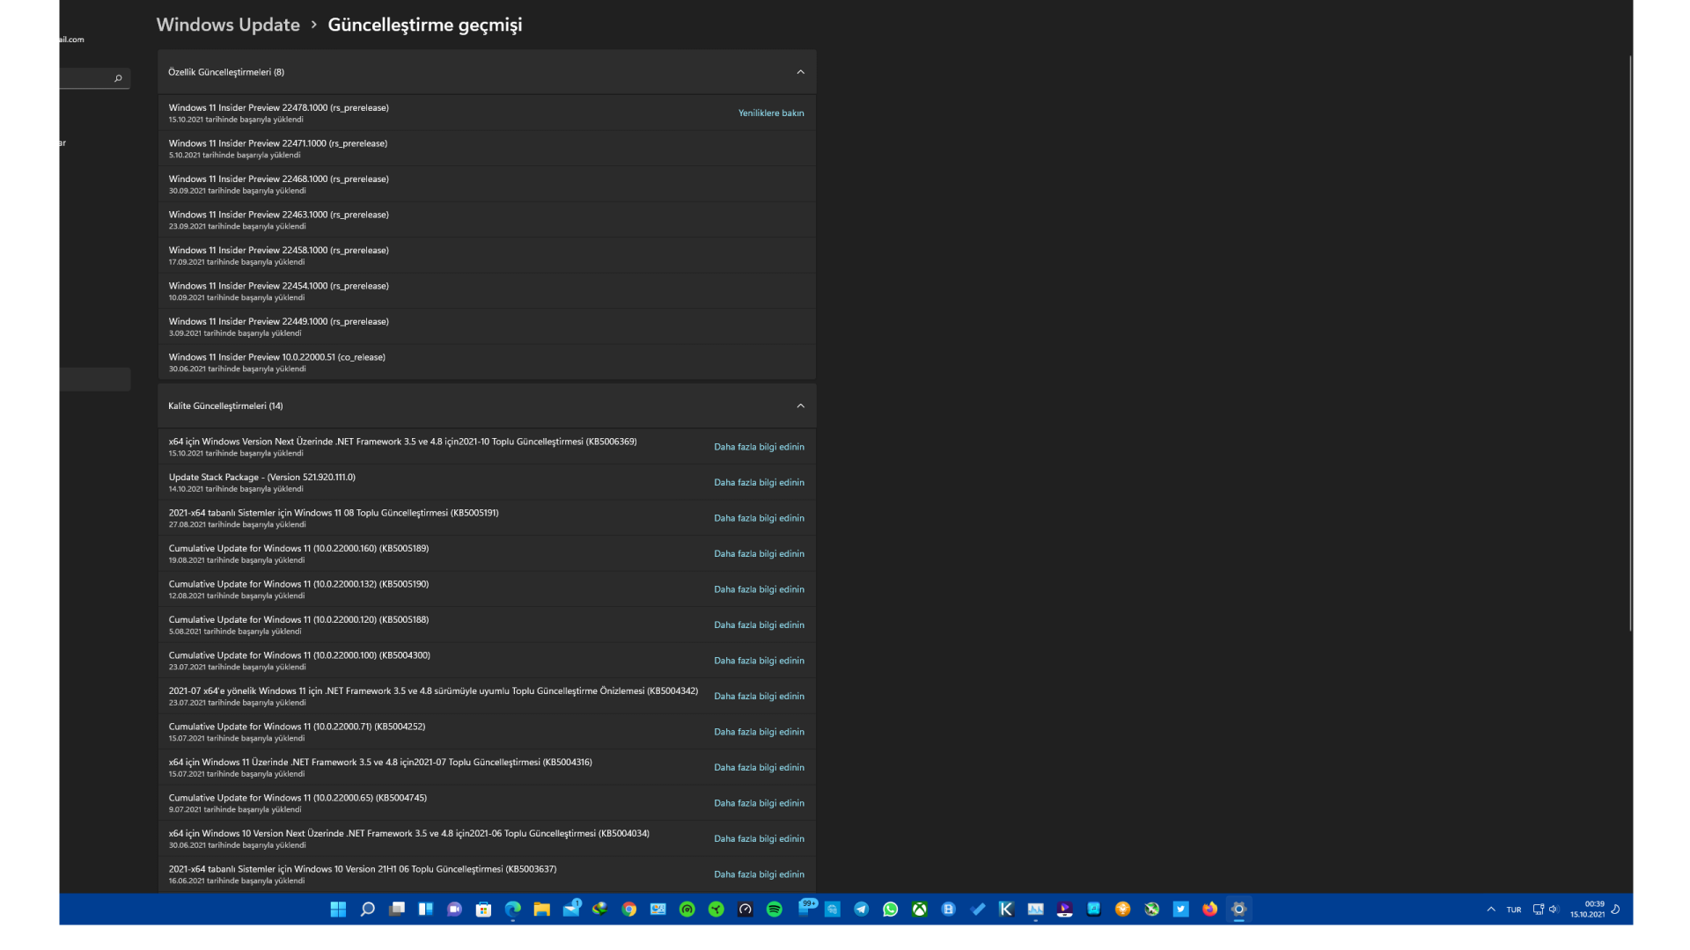Open the Yeniliklere bakın link
Screen dimensions: 1690x950
[x=770, y=113]
